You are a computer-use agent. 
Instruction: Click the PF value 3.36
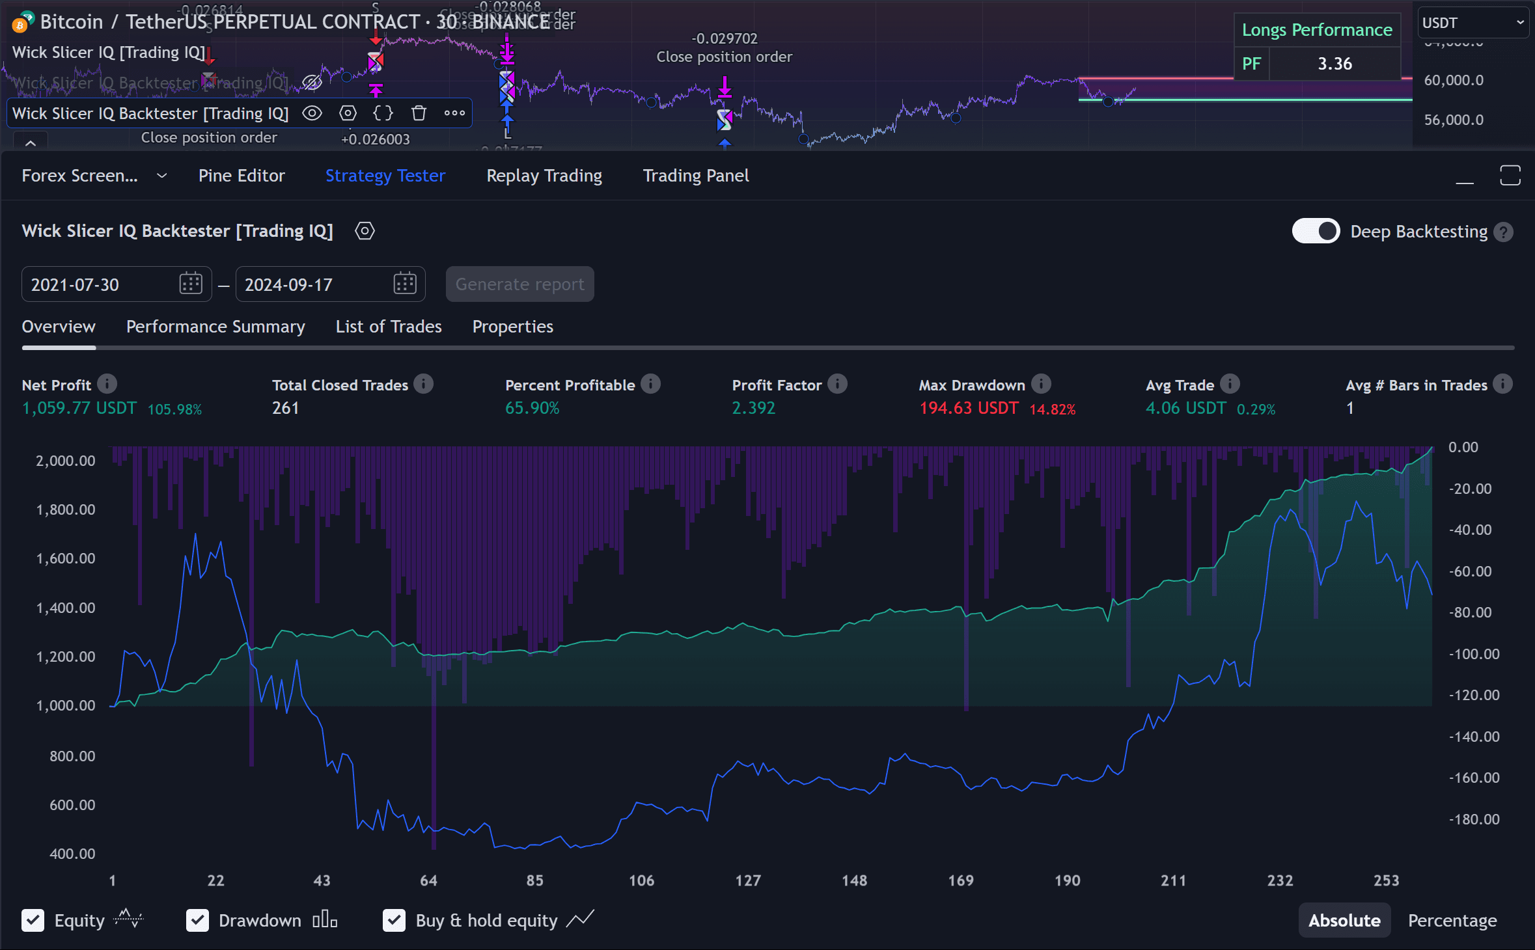pos(1334,64)
